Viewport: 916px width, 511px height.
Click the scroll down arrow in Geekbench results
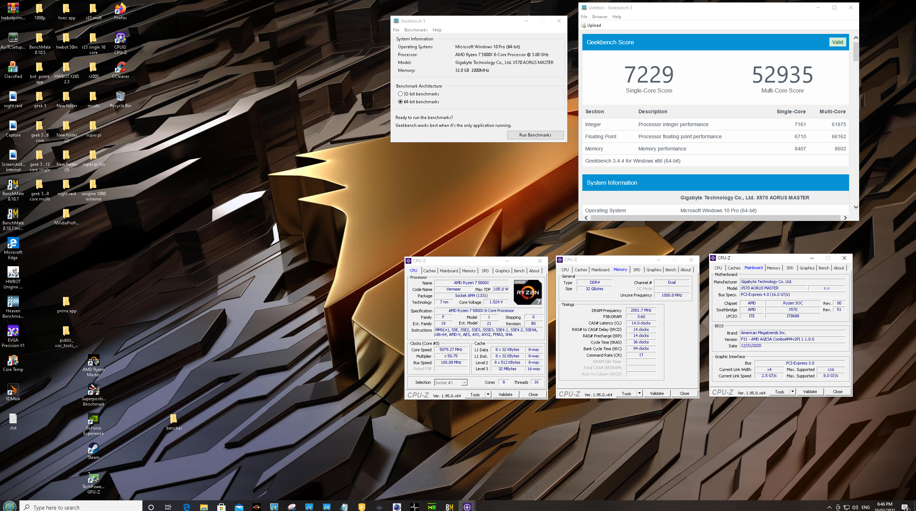856,207
